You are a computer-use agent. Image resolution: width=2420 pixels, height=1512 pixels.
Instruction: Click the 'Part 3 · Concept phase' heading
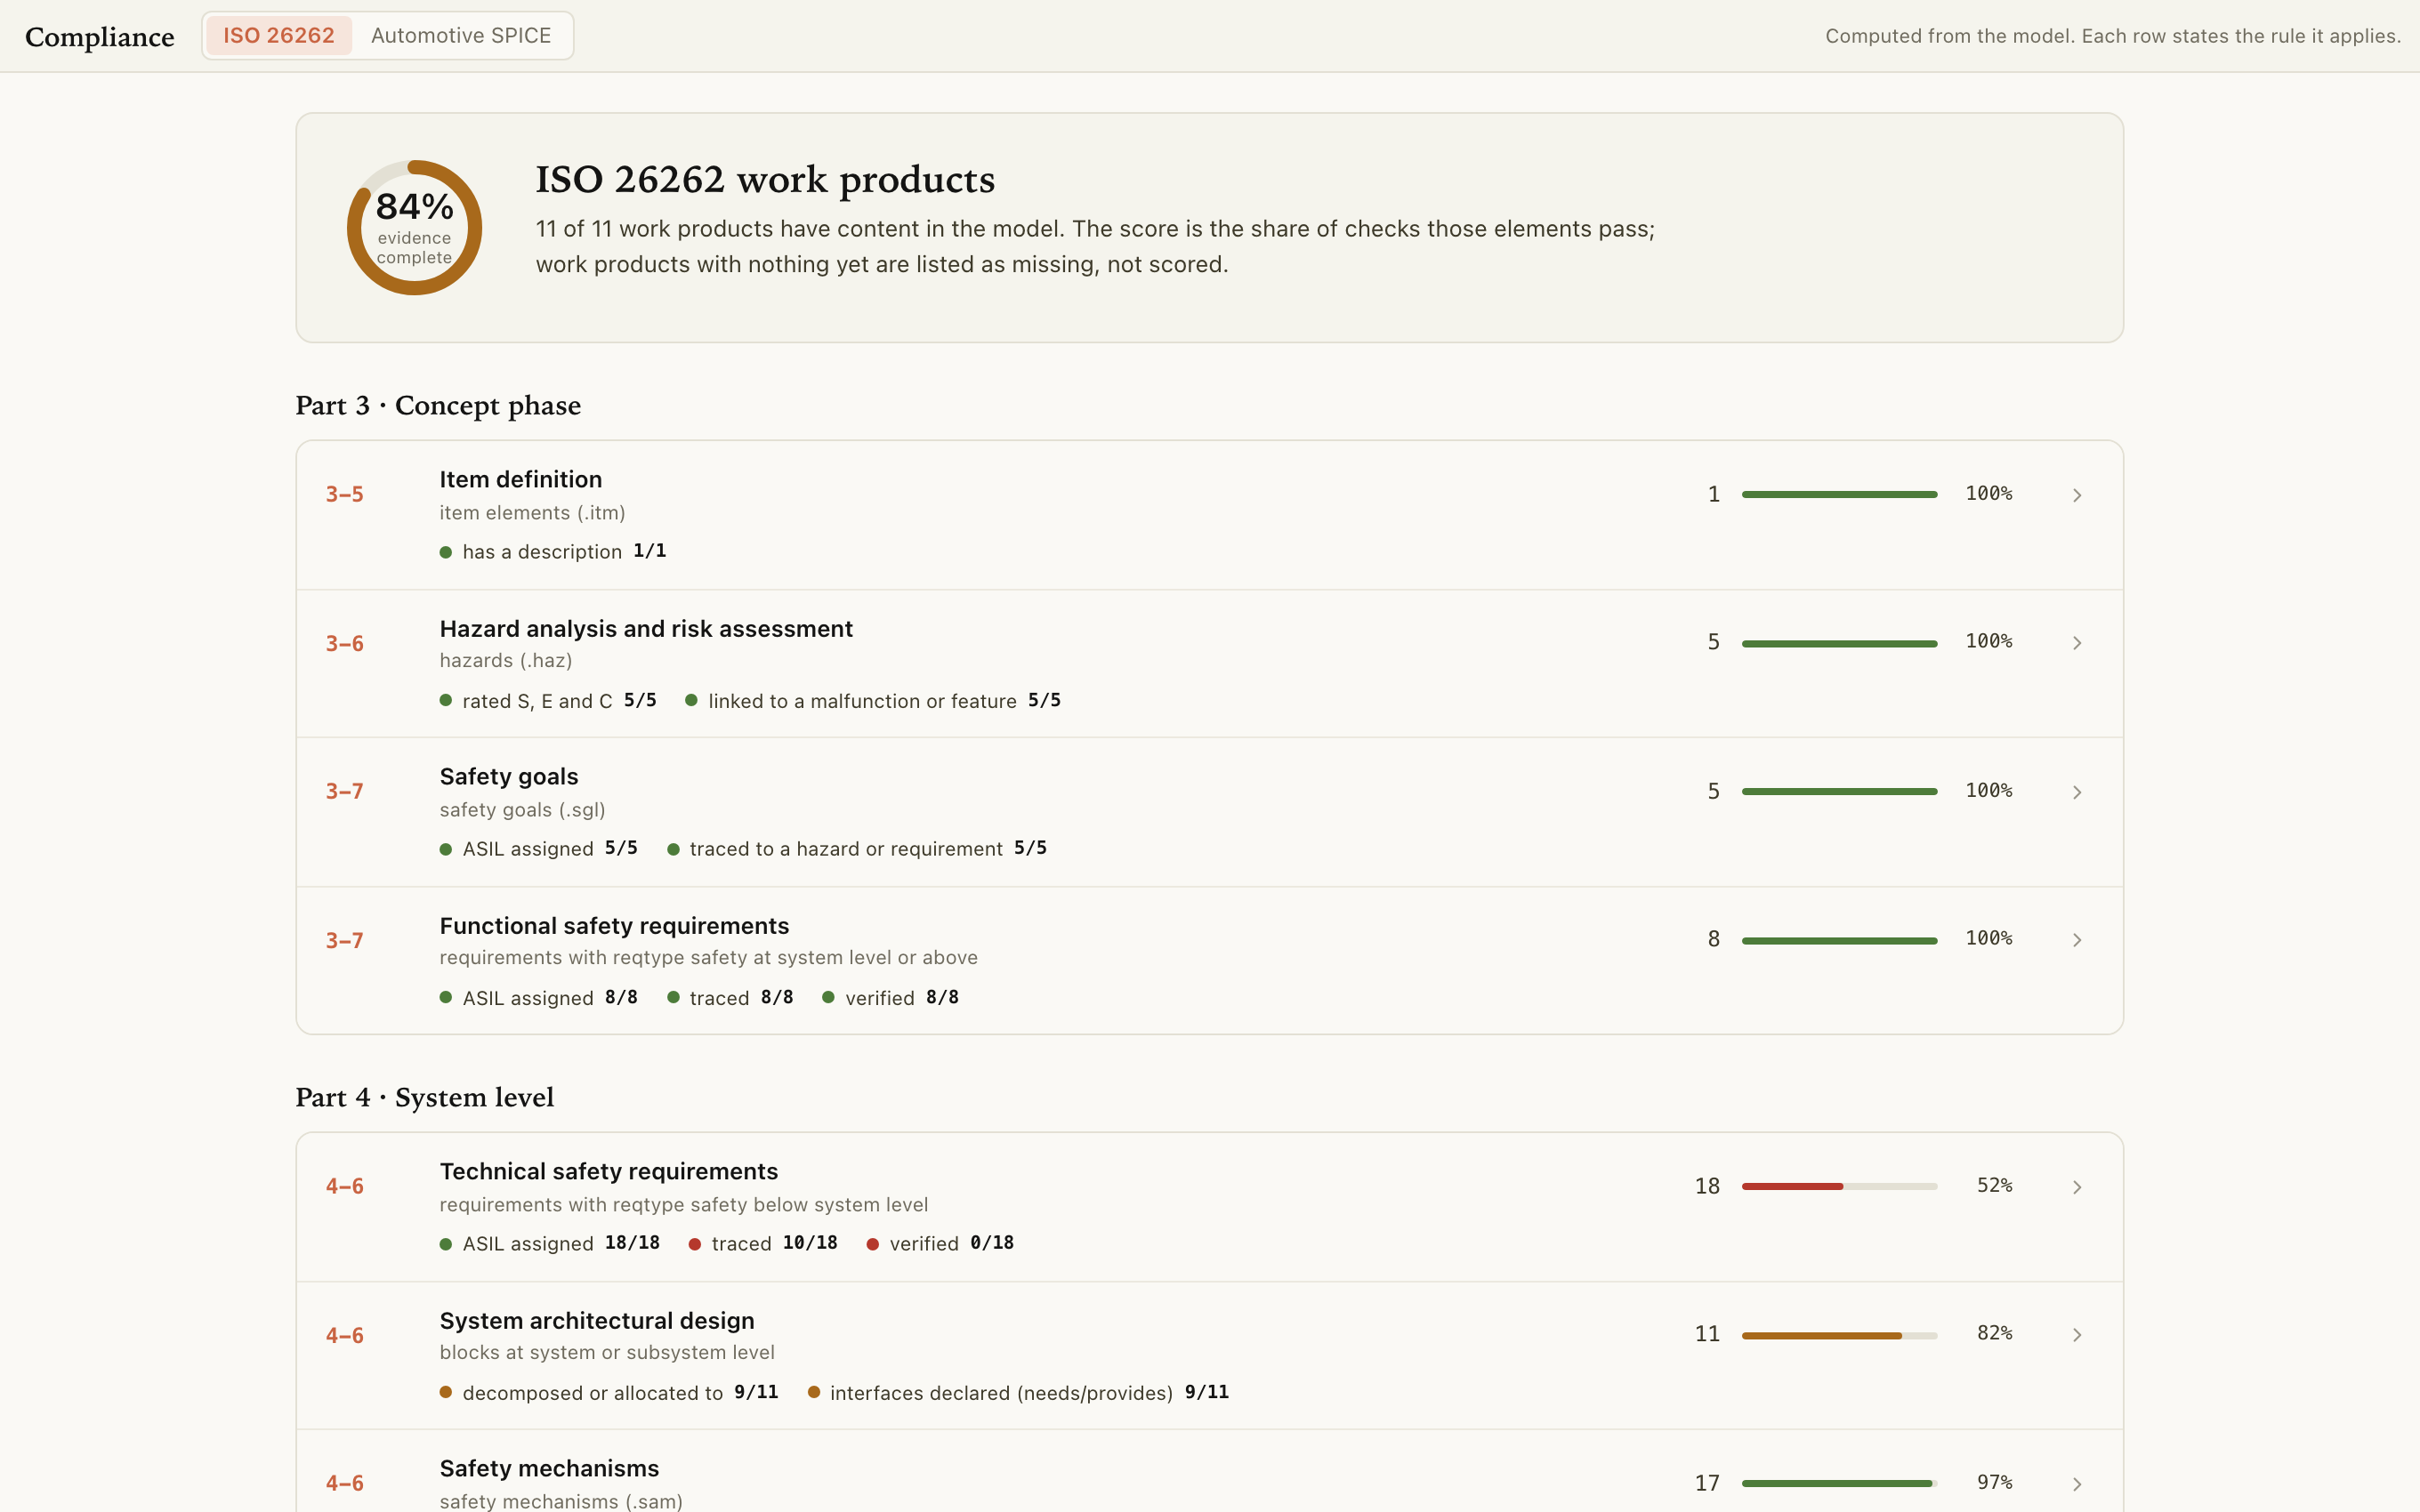(438, 406)
